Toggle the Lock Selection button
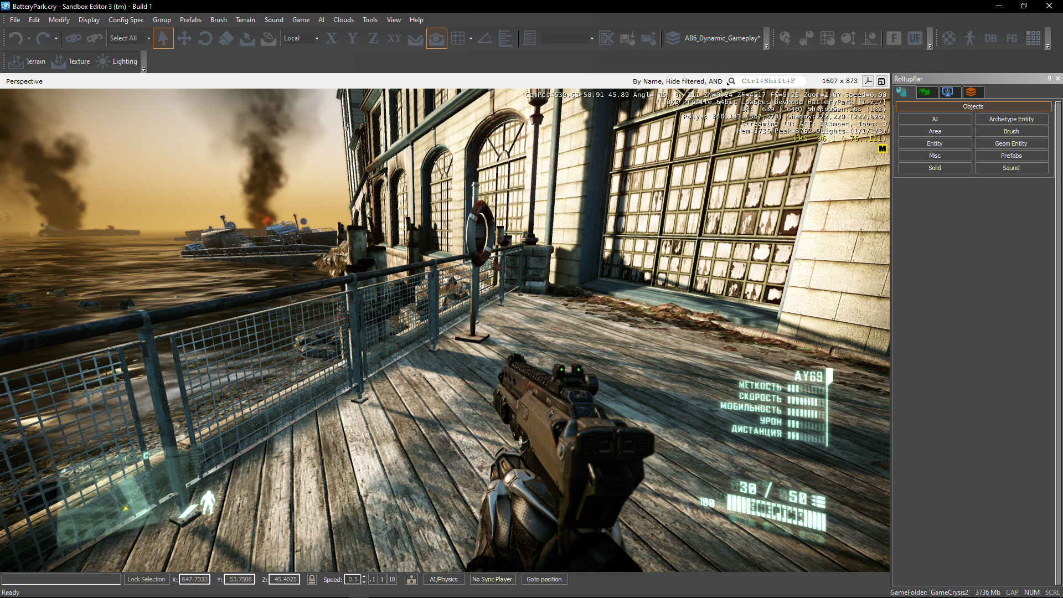1063x598 pixels. click(146, 579)
